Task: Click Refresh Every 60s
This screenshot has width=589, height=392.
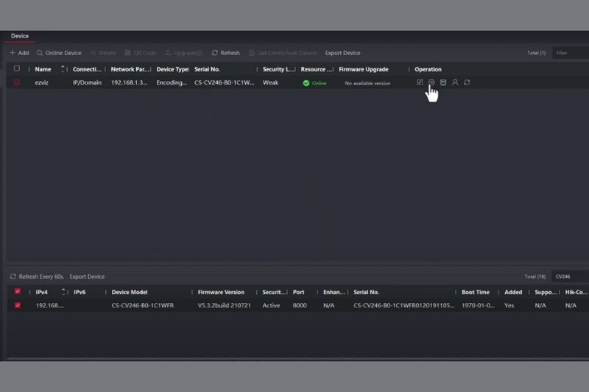Action: coord(37,277)
